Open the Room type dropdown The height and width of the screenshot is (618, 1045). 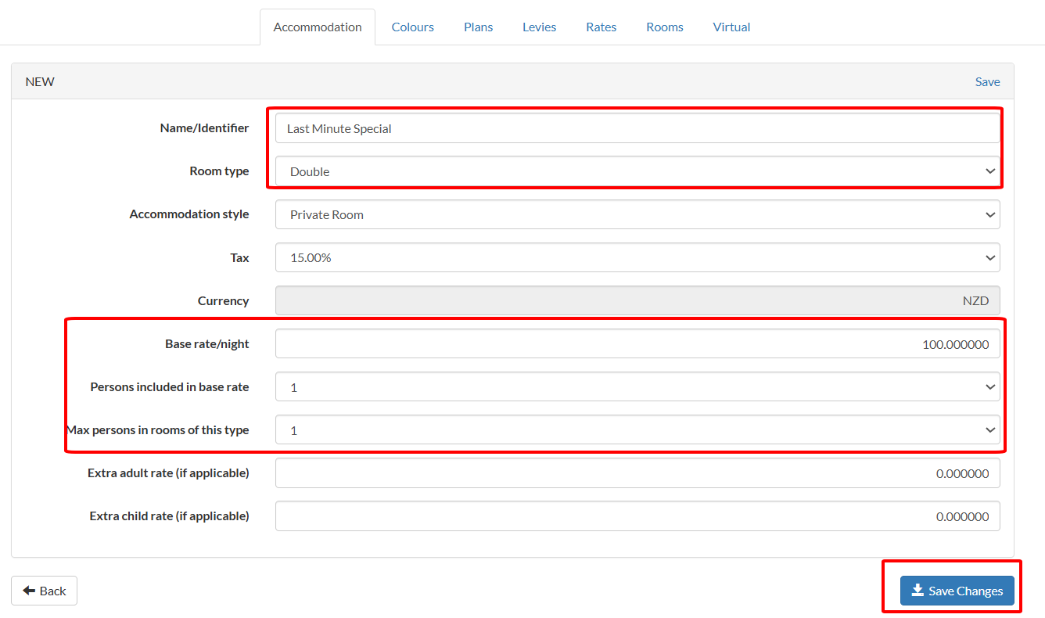[637, 171]
